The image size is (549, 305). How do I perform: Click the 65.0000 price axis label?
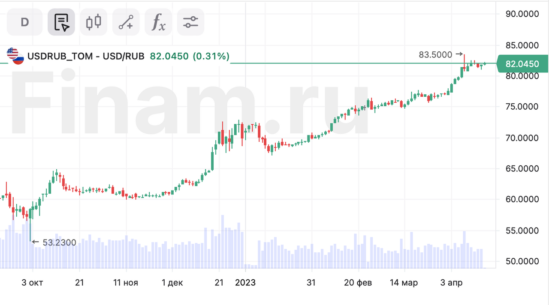(522, 169)
